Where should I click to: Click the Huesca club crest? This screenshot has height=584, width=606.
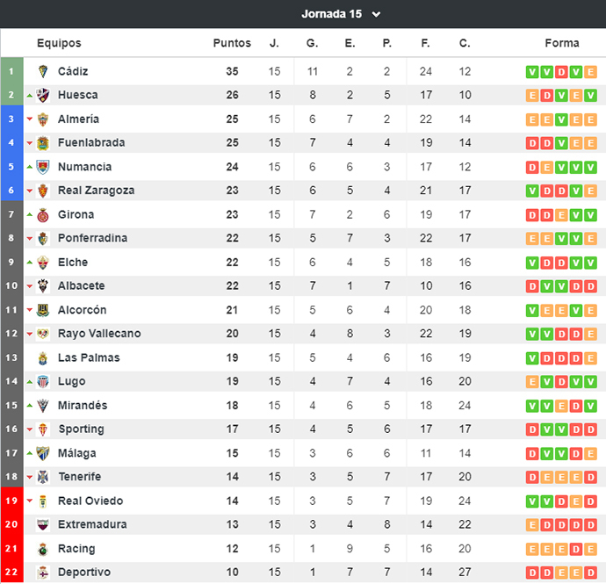pyautogui.click(x=43, y=95)
